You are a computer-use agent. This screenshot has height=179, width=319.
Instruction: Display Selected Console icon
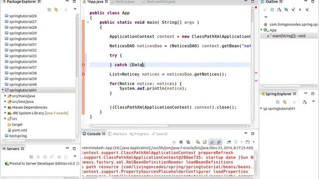pyautogui.click(x=236, y=142)
